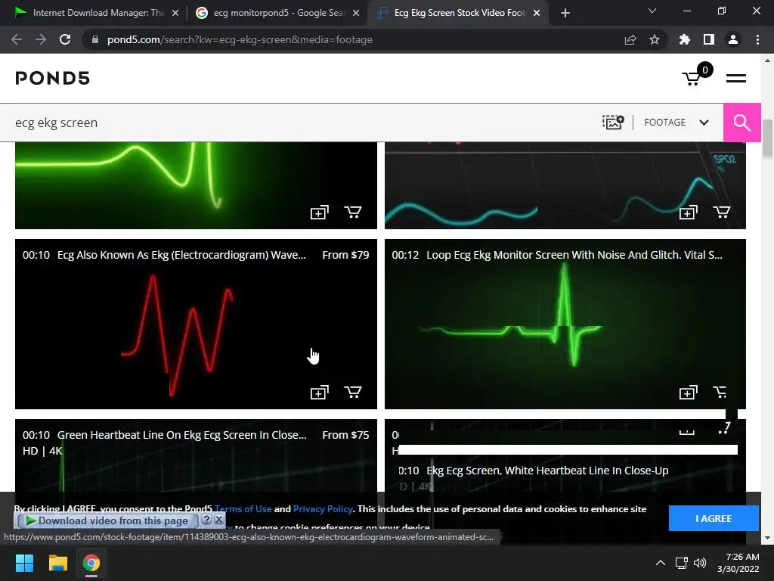Click the pond5.com address bar URL

pyautogui.click(x=240, y=39)
